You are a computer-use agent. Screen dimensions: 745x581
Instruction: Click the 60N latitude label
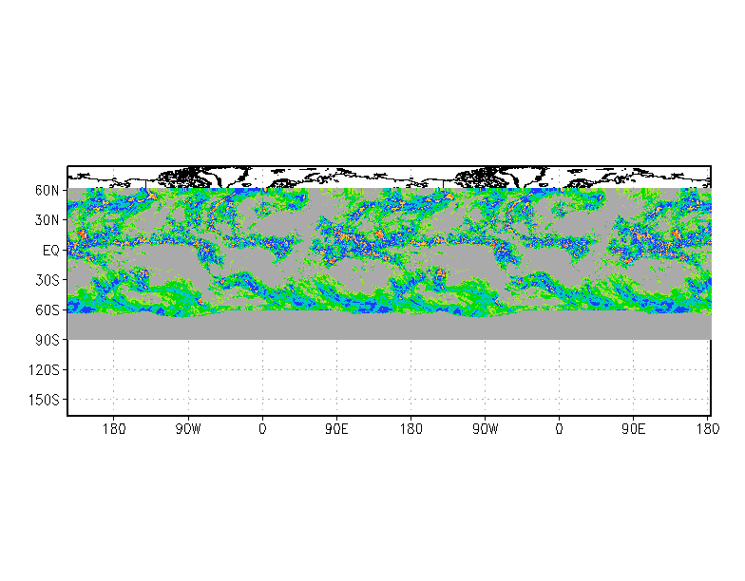click(x=48, y=190)
